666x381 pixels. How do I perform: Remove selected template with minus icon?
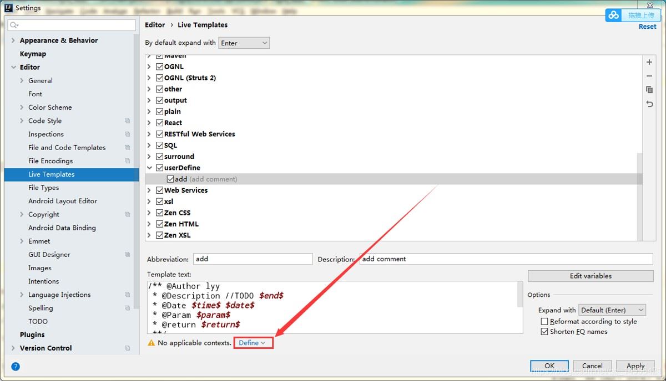(x=649, y=76)
